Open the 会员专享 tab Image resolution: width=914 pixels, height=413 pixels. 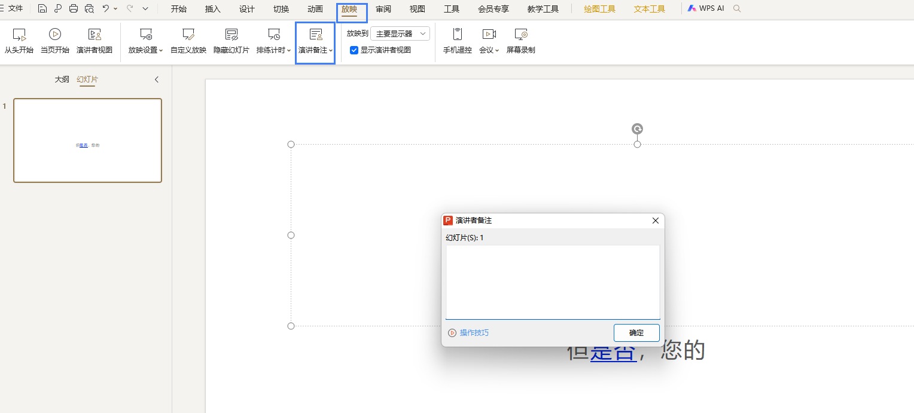(x=493, y=9)
